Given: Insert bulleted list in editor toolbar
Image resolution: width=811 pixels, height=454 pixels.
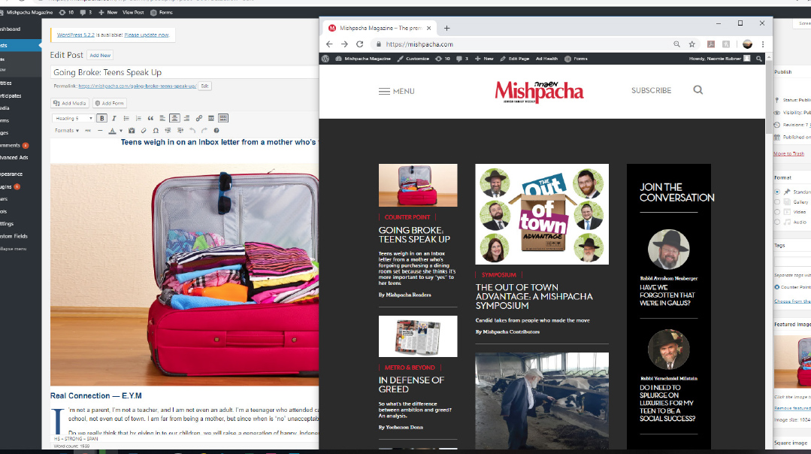Looking at the screenshot, I should pyautogui.click(x=126, y=119).
